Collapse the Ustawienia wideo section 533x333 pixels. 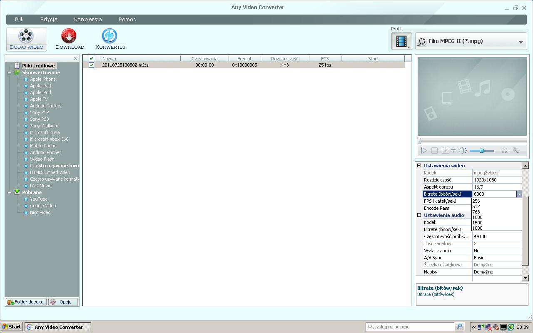pos(419,166)
